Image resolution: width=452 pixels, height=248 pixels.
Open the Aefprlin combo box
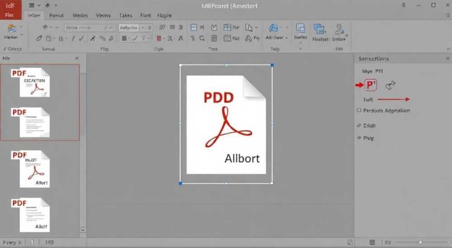tap(136, 28)
